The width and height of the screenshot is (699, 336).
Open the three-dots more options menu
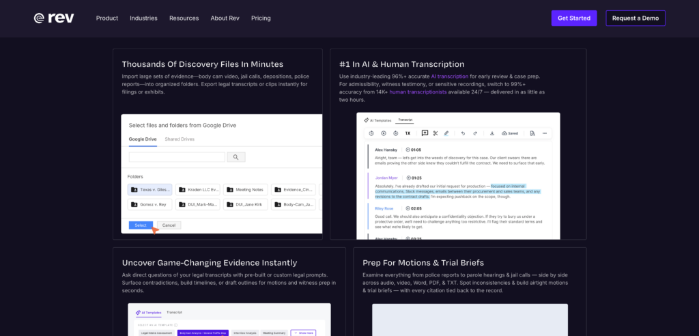click(x=544, y=133)
